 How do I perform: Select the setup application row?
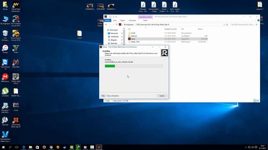(167, 39)
